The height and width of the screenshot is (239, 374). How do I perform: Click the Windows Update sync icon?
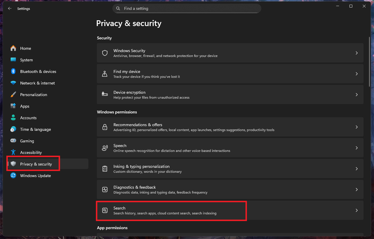click(13, 176)
